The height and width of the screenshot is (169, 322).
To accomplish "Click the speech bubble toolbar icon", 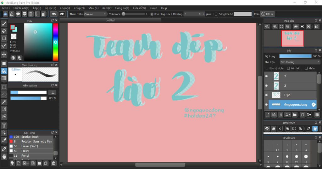I will tap(18, 14).
